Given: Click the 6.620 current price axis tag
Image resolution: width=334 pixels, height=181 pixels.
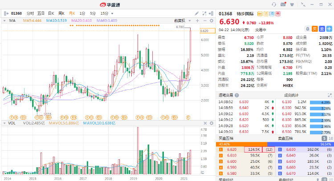Looking at the screenshot, I should 208,31.
